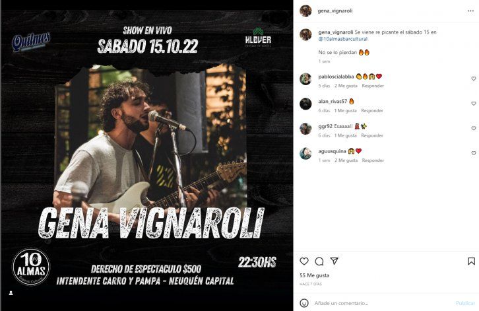View likes on alan_rivas57's comment
Image resolution: width=479 pixels, height=311 pixels.
[346, 111]
